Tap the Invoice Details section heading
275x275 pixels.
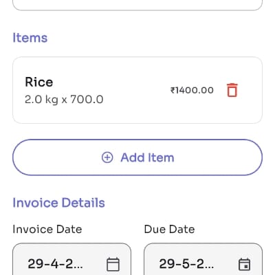(x=58, y=203)
